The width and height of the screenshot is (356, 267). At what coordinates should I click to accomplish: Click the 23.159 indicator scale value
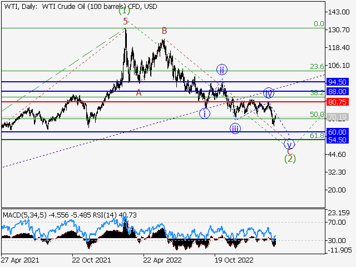339,212
